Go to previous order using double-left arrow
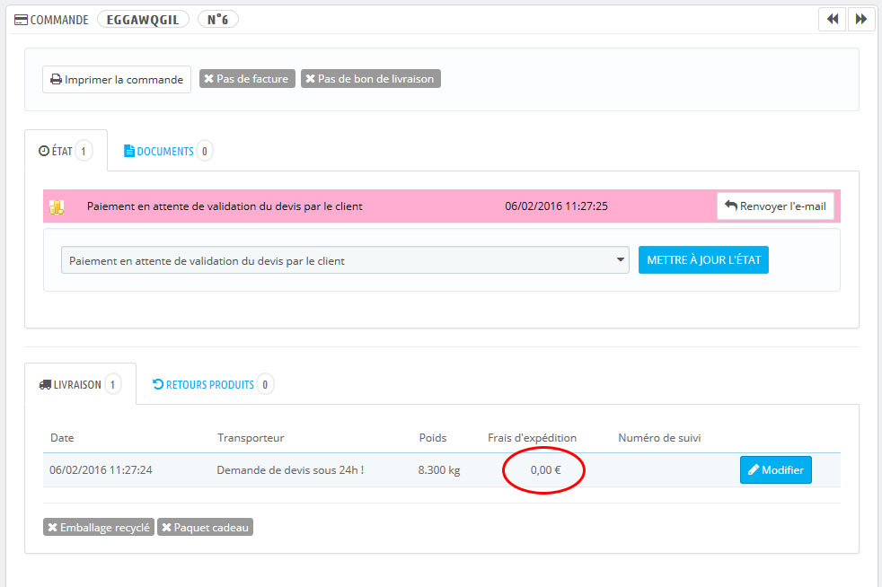Screen dimensions: 882x587 (x=832, y=19)
